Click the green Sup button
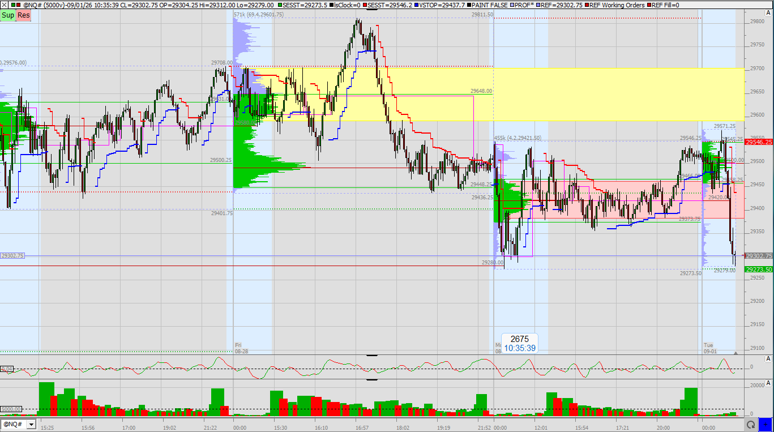This screenshot has height=432, width=774. coord(8,15)
